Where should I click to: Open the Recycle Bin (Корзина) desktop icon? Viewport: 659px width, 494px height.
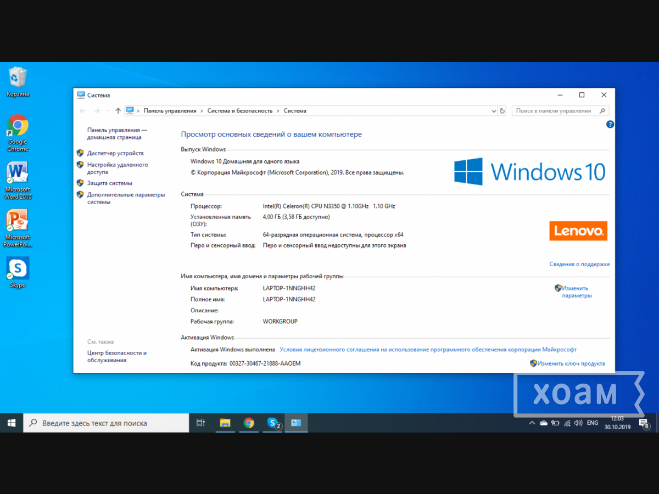pyautogui.click(x=18, y=81)
